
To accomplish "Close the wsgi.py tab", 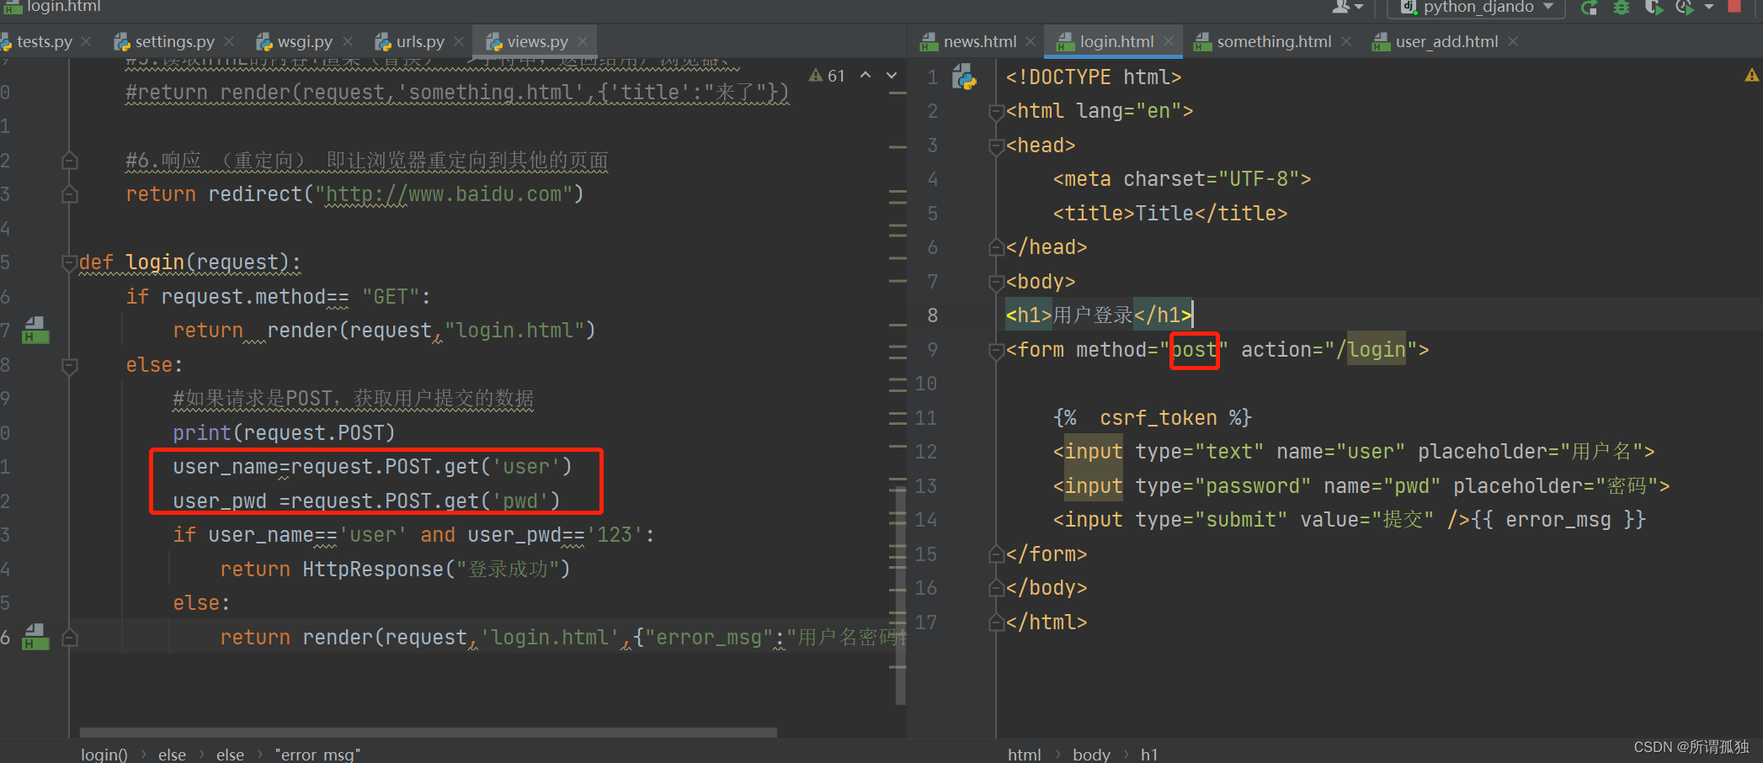I will click(x=348, y=41).
